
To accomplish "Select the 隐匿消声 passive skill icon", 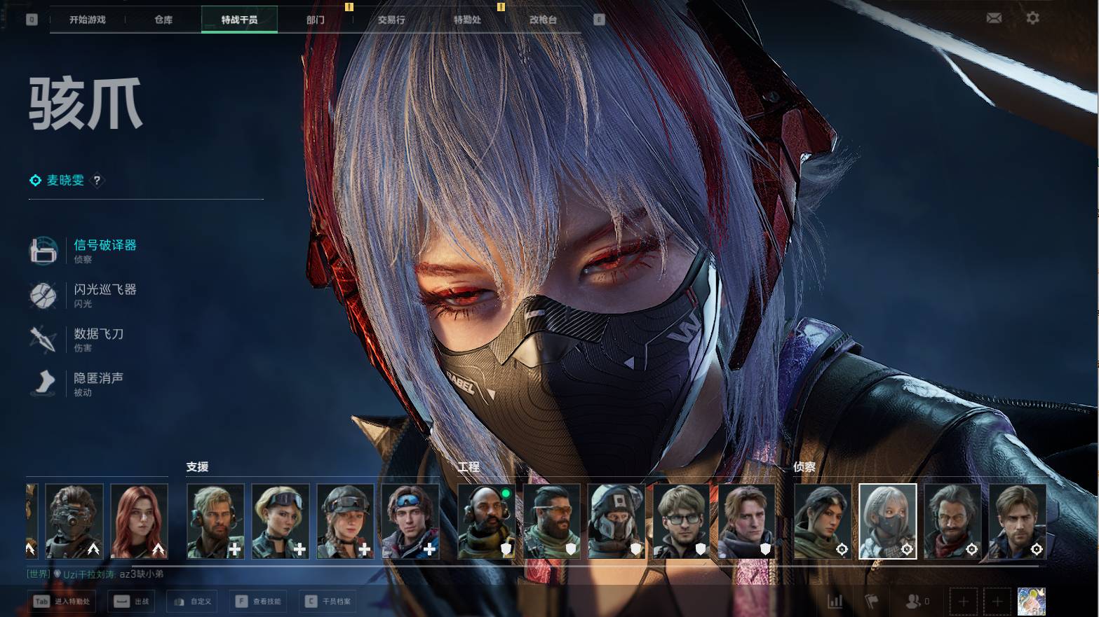I will pyautogui.click(x=43, y=383).
